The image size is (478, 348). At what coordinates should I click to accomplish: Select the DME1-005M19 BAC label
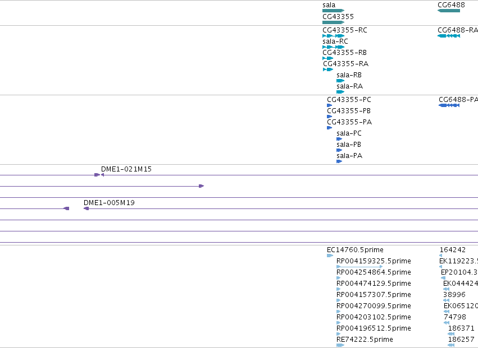click(109, 203)
